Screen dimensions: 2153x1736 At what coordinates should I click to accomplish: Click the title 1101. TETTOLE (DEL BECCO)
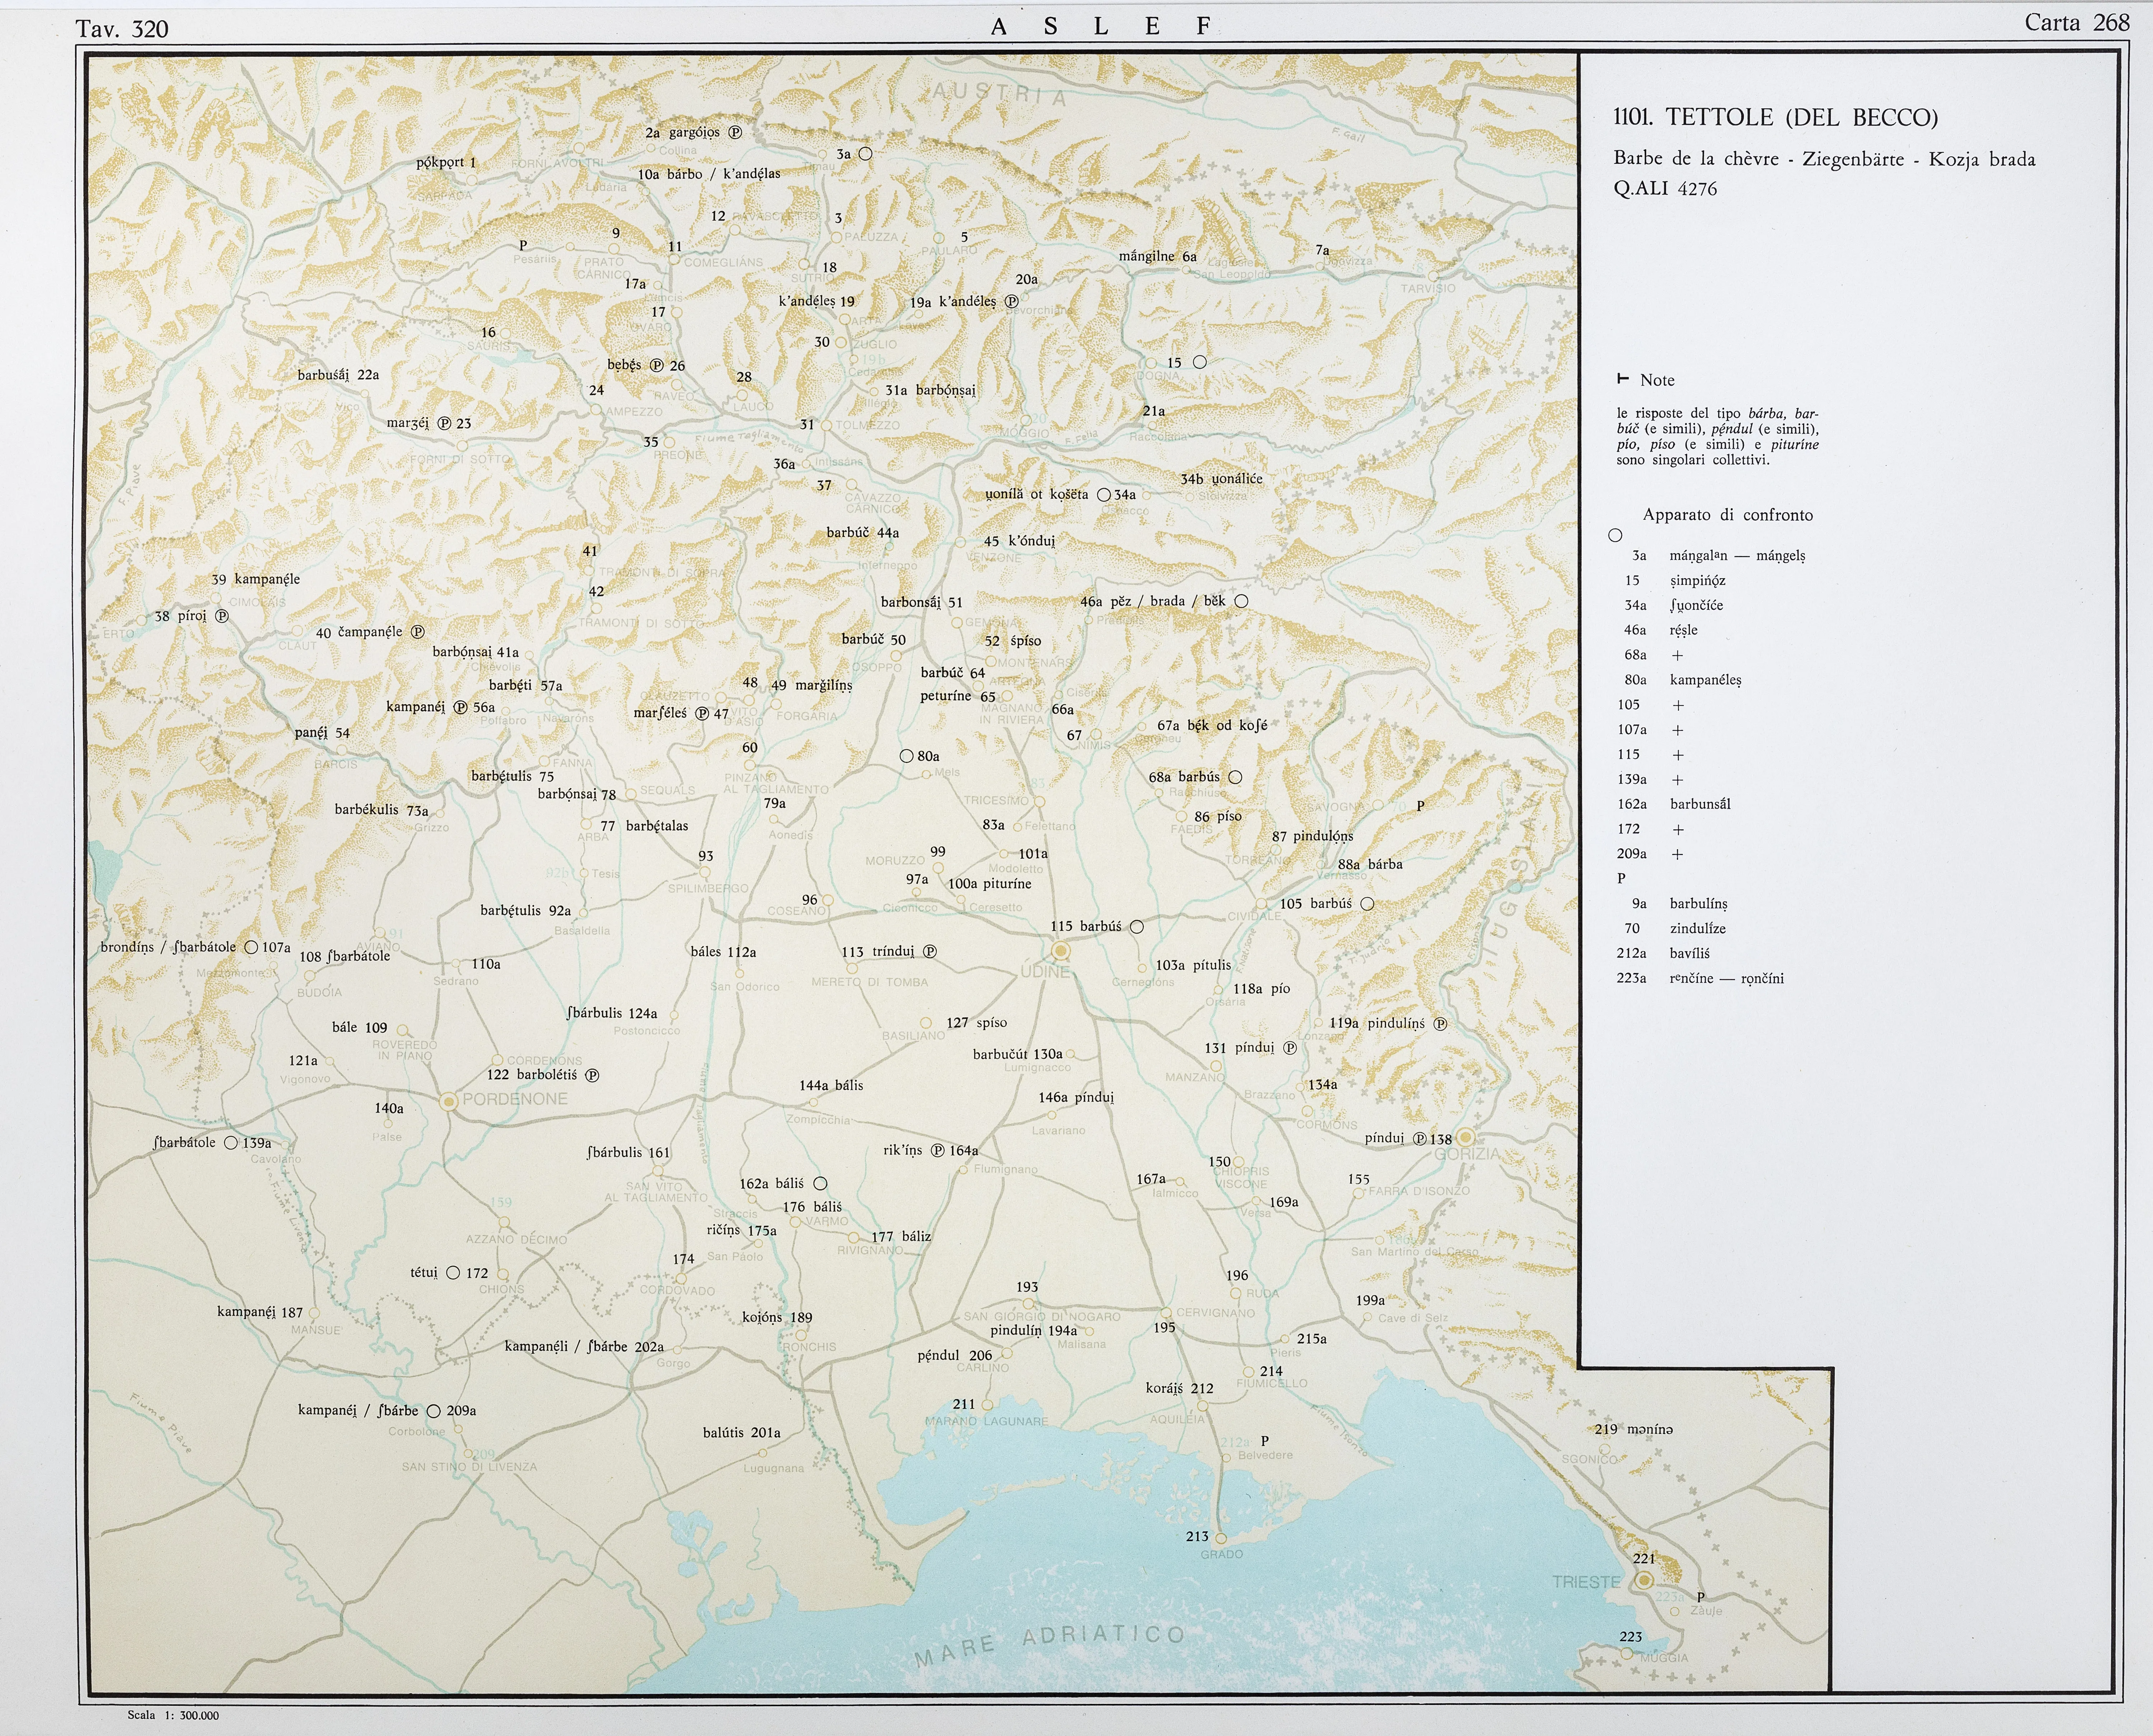[x=1775, y=118]
